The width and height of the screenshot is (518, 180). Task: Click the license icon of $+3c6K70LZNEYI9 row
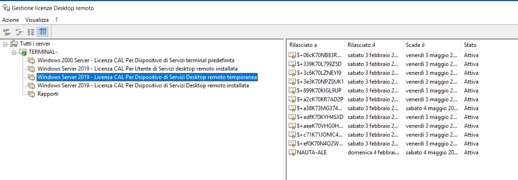tap(292, 73)
